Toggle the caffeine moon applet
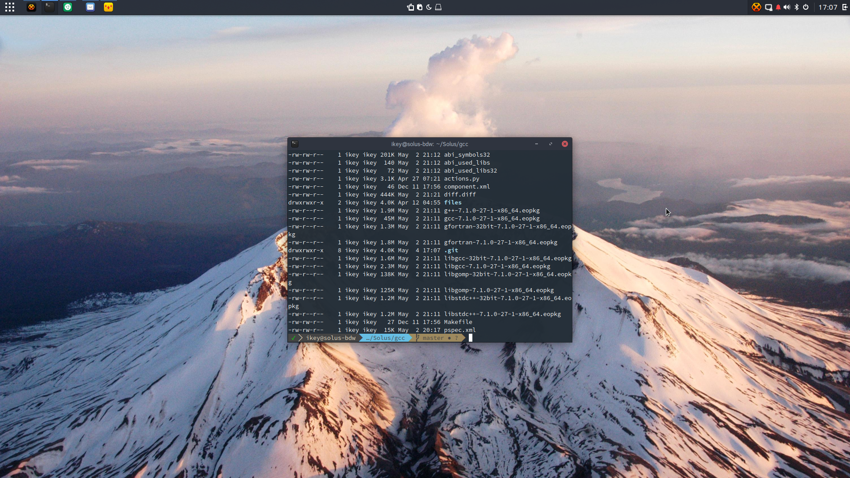 tap(429, 7)
